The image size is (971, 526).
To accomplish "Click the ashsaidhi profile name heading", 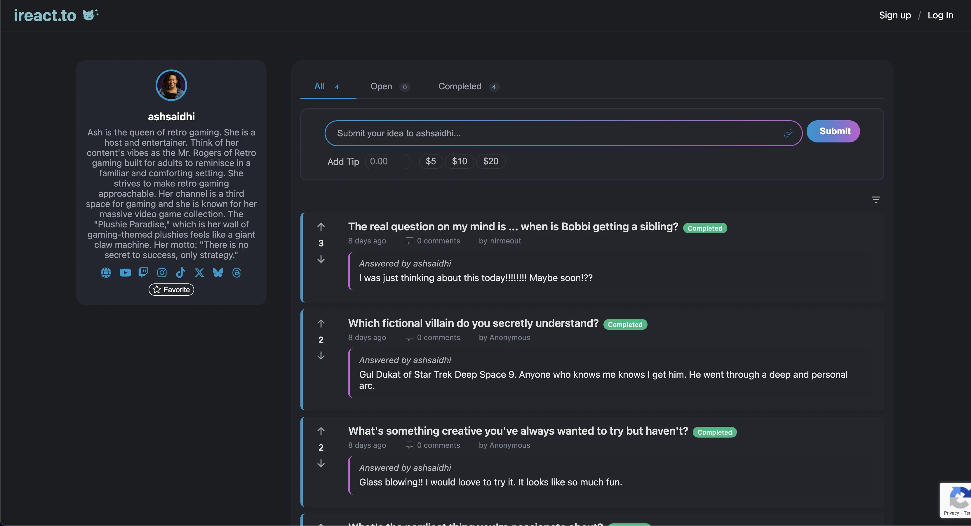I will [x=171, y=116].
